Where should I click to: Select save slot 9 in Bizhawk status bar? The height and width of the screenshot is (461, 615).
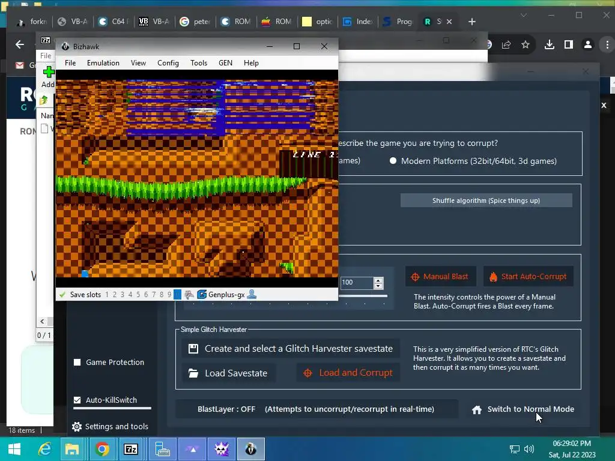point(169,294)
